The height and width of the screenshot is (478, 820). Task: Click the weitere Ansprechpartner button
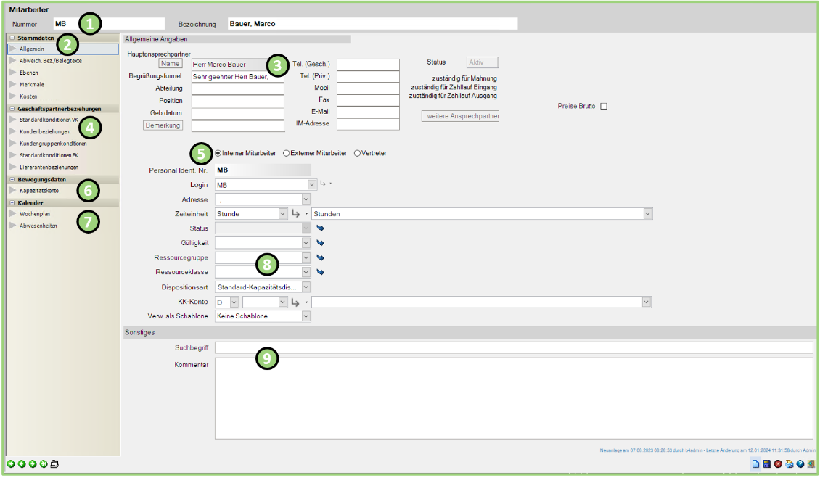[460, 116]
